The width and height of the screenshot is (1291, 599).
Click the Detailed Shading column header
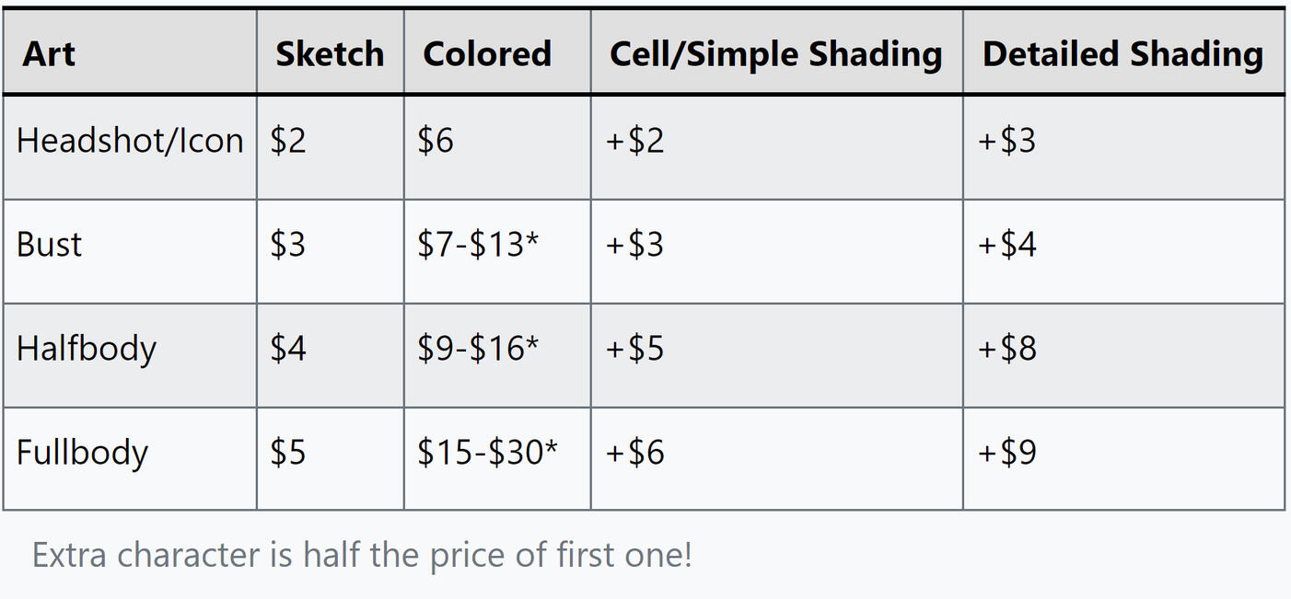click(1122, 53)
